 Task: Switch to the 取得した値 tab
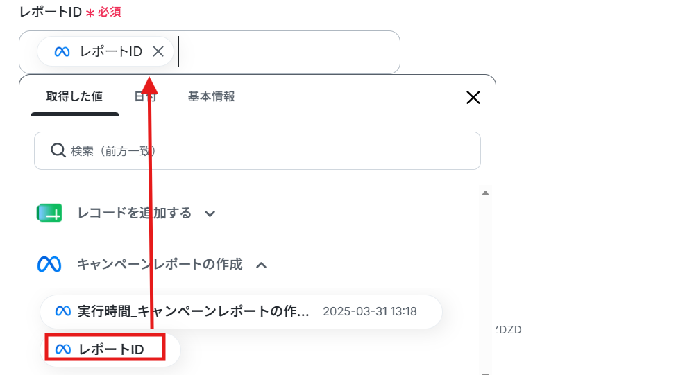point(75,96)
